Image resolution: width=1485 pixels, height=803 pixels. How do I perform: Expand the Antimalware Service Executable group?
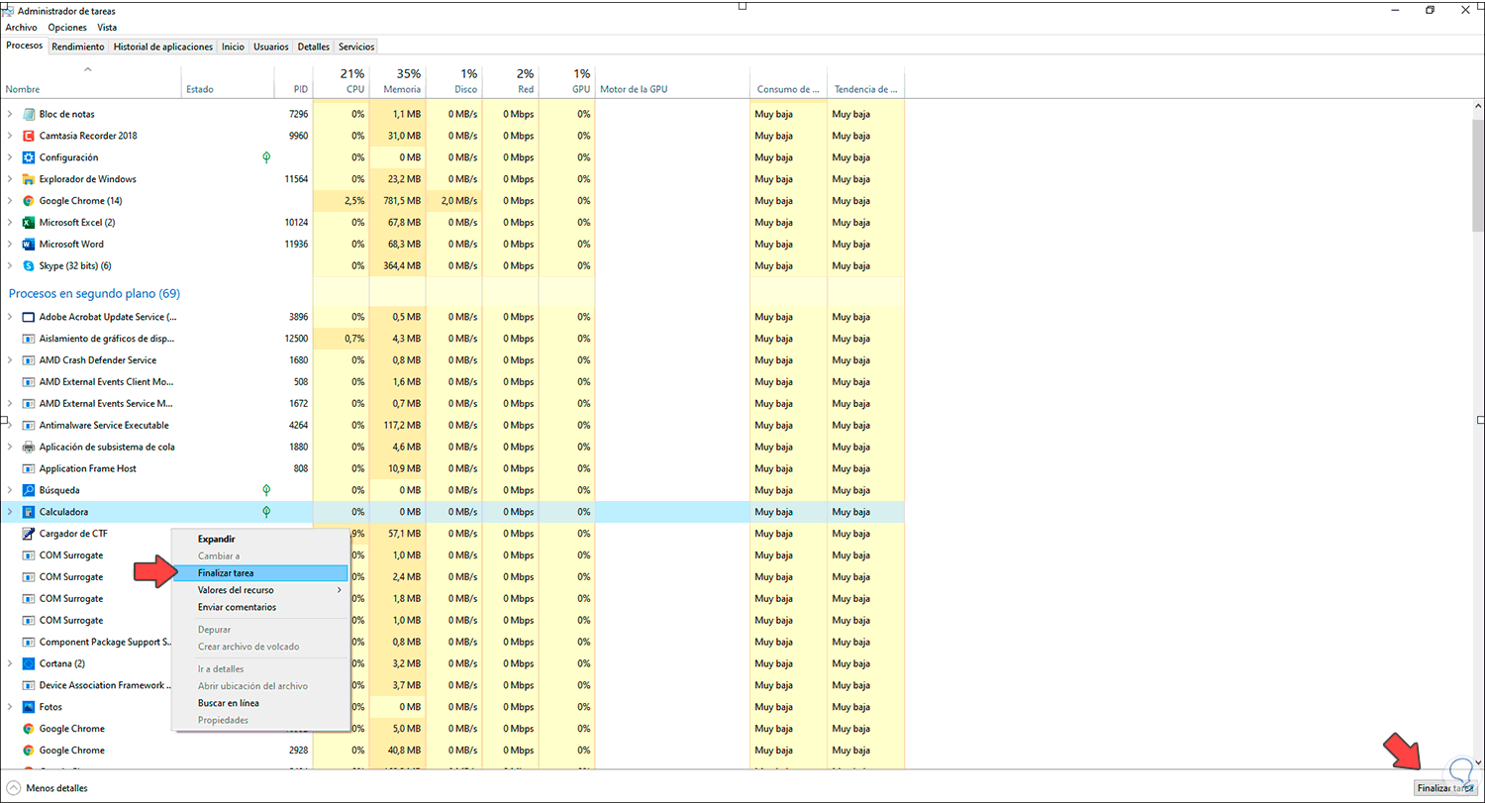[x=10, y=426]
